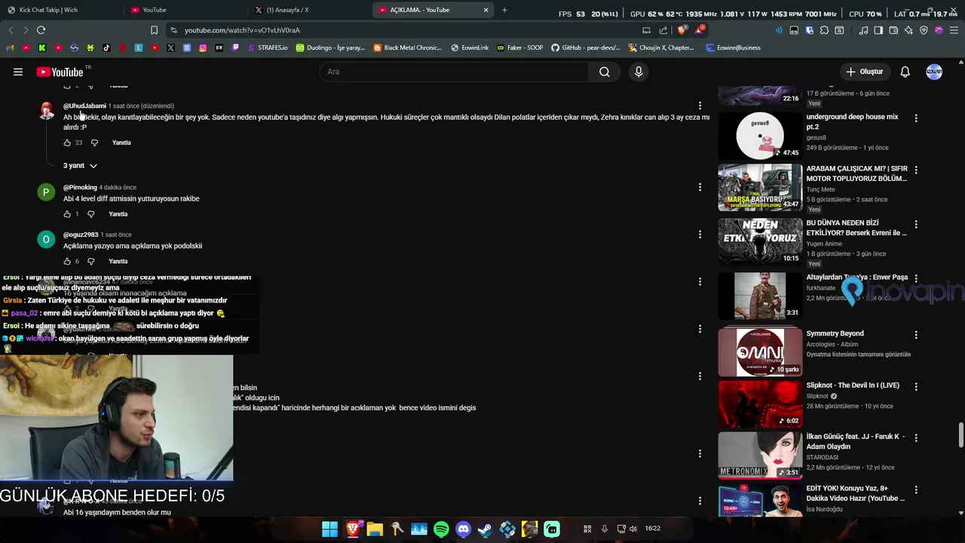
Task: Open Altaylardan Enver Paşa video thumbnail
Action: (x=760, y=296)
